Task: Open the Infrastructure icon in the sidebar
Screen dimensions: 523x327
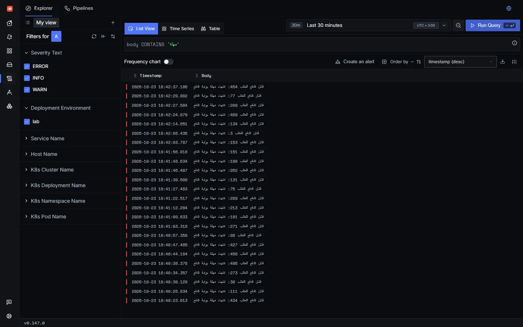Action: 9,106
